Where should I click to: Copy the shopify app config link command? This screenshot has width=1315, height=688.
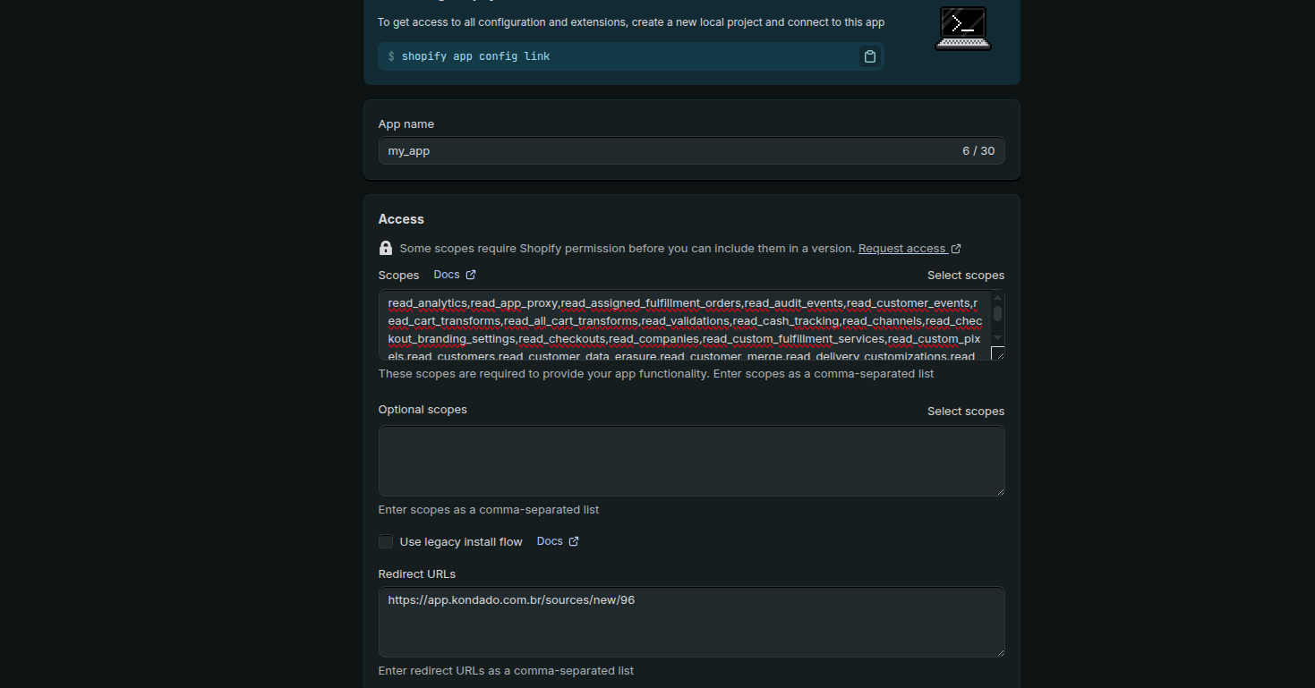tap(869, 56)
